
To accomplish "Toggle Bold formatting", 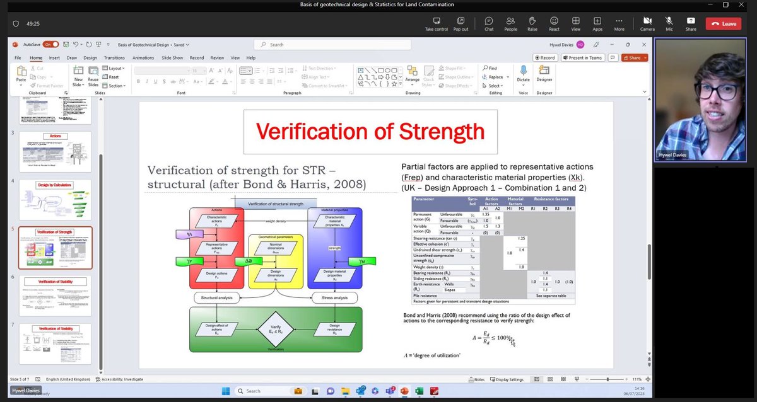I will [x=138, y=81].
